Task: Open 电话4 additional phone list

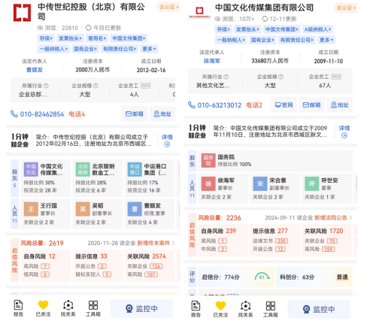Action: [x=77, y=114]
